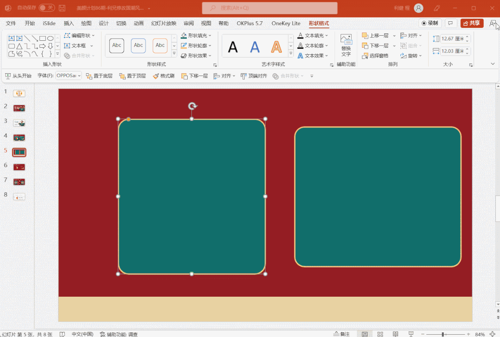Image resolution: width=500 pixels, height=337 pixels.
Task: Click 备注 notes button in status bar
Action: 342,334
